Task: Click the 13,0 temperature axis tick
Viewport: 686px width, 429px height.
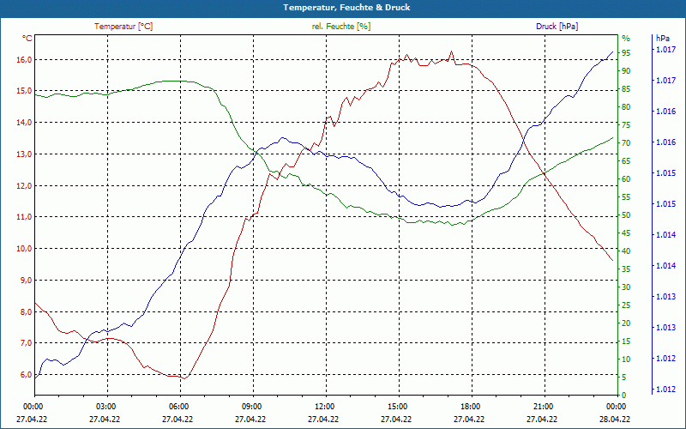Action: tap(25, 154)
